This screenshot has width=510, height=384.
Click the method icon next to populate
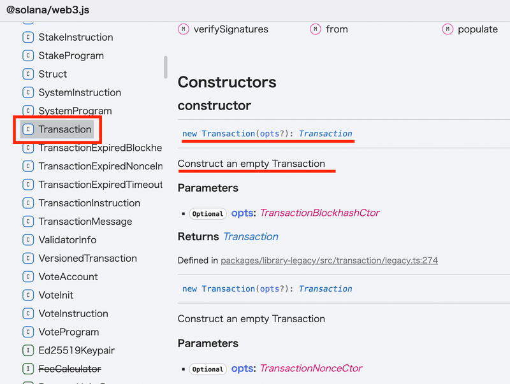click(448, 29)
